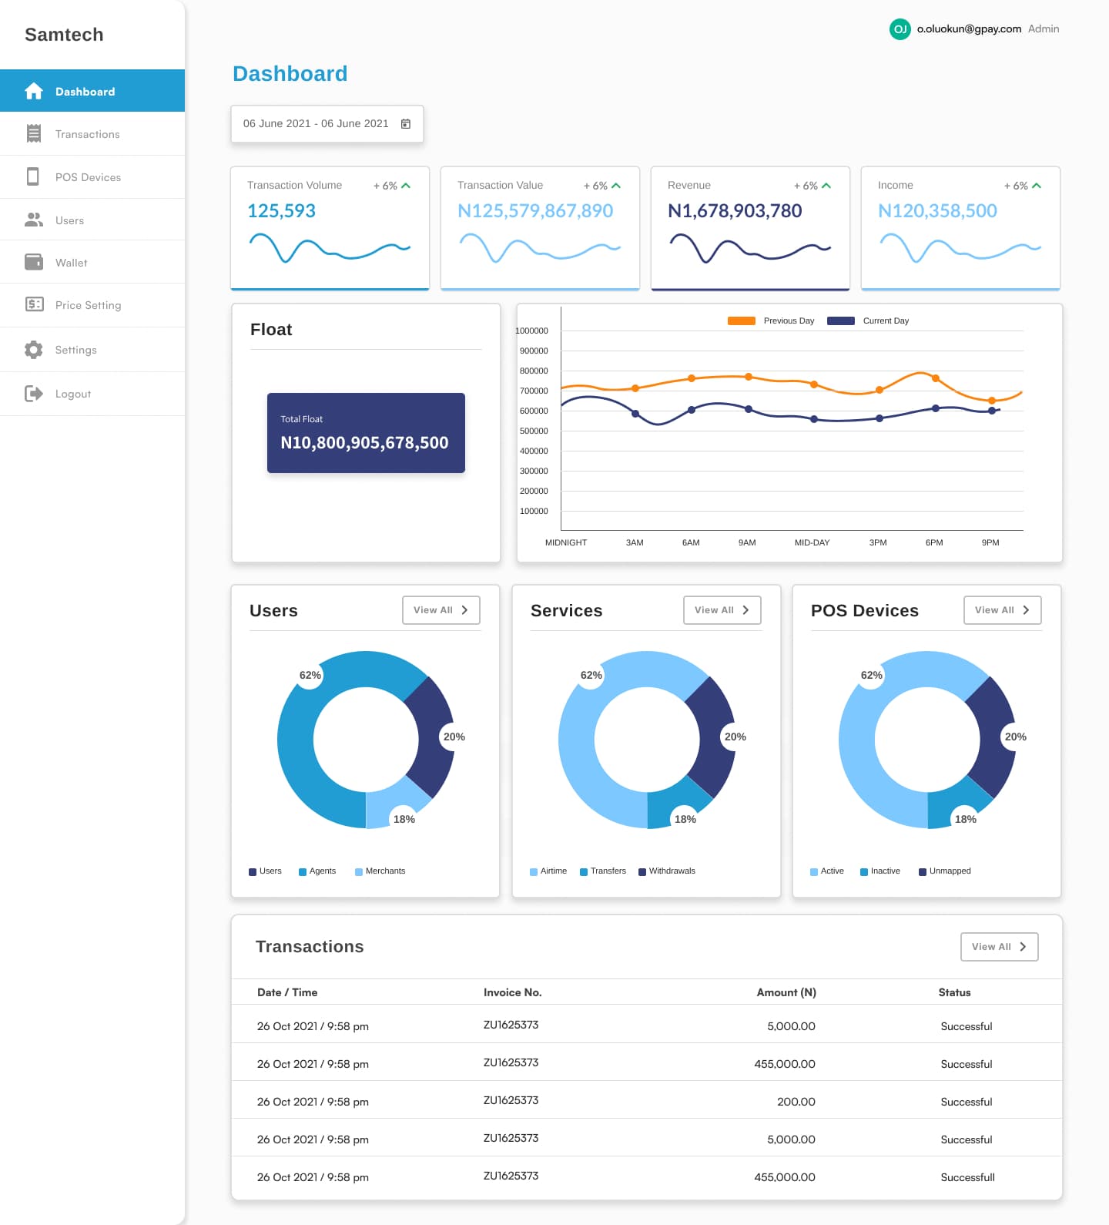This screenshot has height=1225, width=1109.
Task: Open POS Devices sidebar menu
Action: (x=92, y=177)
